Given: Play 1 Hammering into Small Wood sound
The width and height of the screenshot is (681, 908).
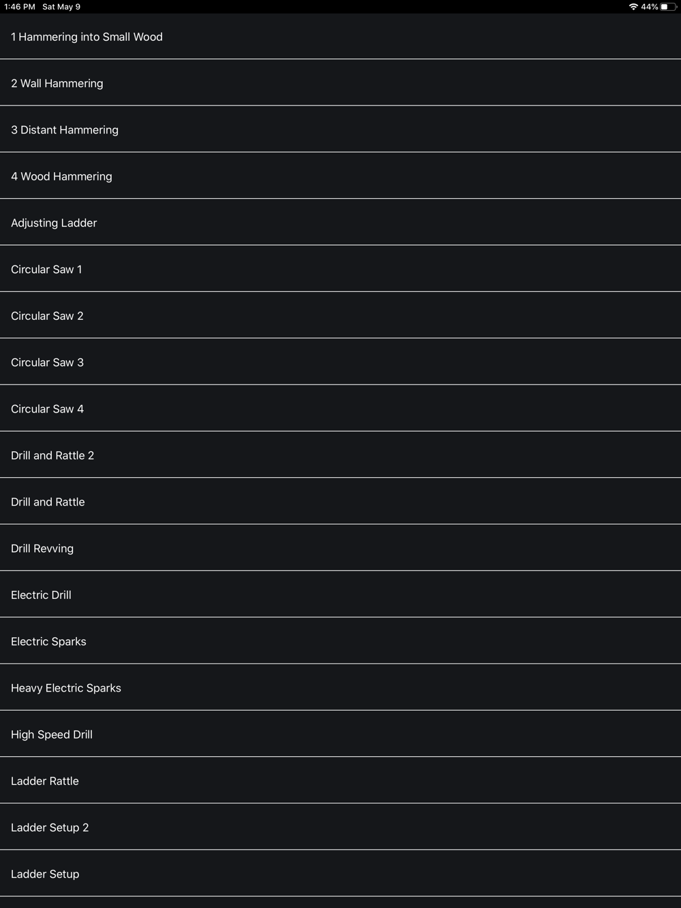Looking at the screenshot, I should tap(340, 36).
